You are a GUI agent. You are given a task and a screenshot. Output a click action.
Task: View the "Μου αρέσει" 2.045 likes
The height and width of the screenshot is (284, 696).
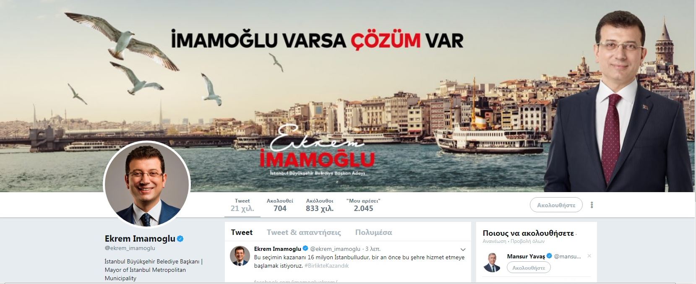363,205
